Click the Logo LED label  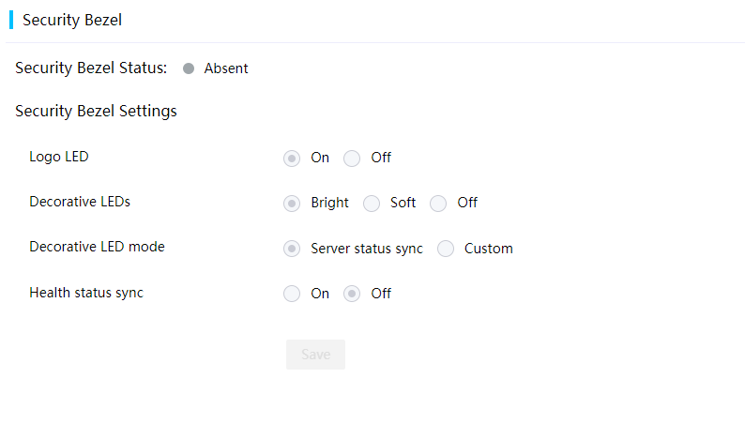click(59, 157)
